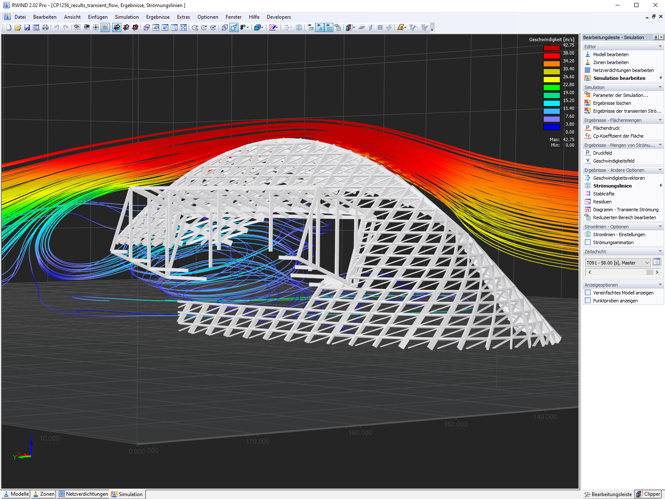665x499 pixels.
Task: Click the time step settings icon
Action: (x=657, y=262)
